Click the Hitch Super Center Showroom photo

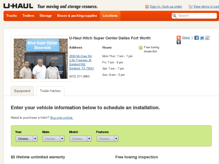coord(41,59)
